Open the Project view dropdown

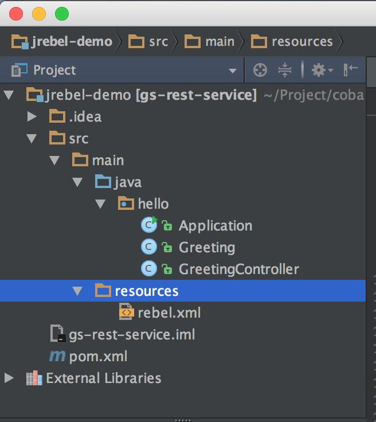[x=233, y=71]
